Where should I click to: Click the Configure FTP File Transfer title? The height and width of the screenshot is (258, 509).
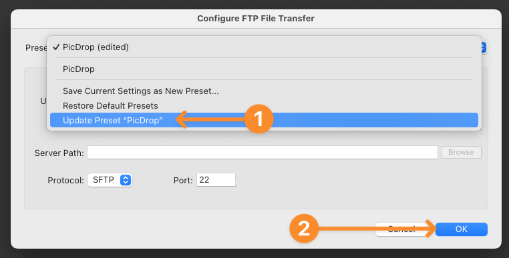[x=256, y=18]
